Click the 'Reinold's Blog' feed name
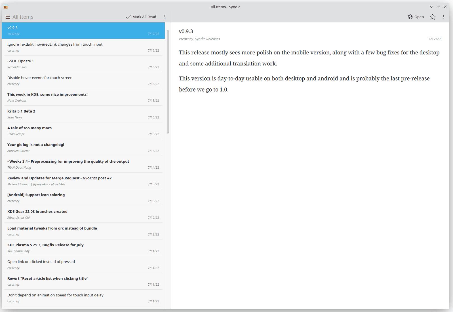This screenshot has height=312, width=453. (x=17, y=67)
